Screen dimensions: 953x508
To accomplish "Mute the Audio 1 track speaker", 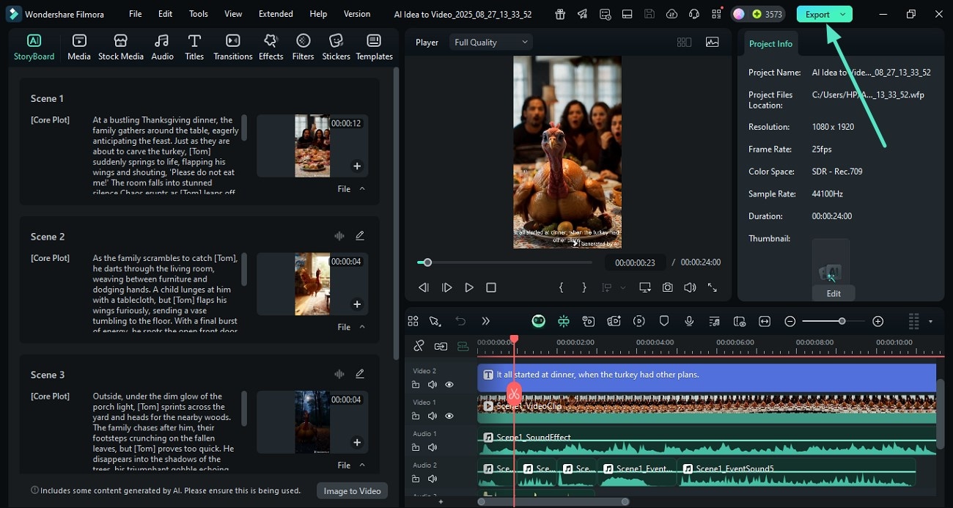I will [x=433, y=447].
